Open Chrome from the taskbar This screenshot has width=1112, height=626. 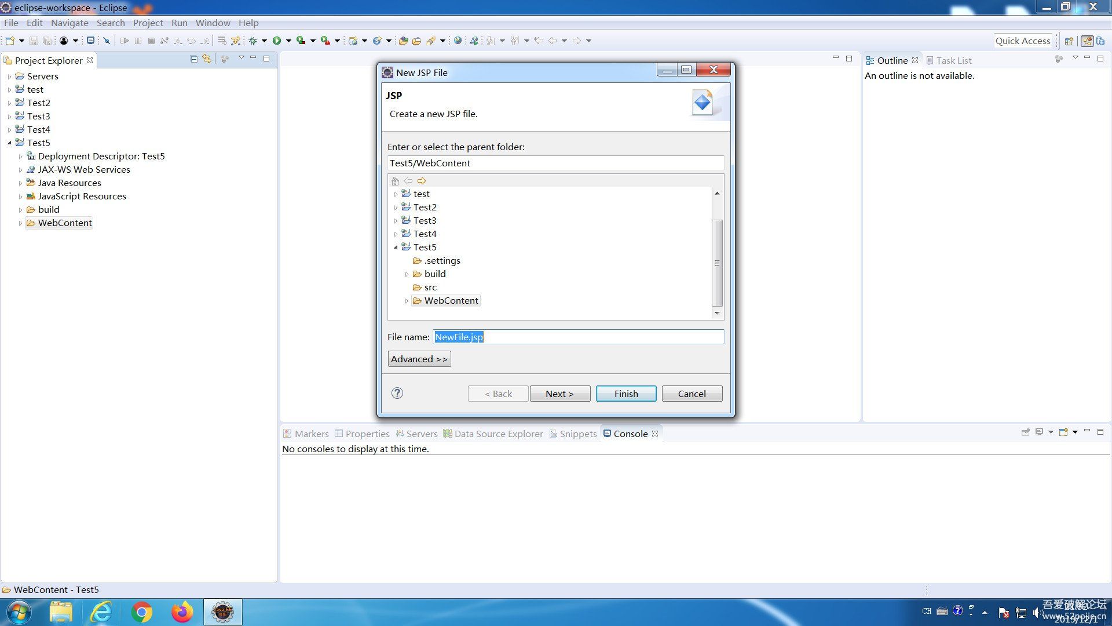pos(142,612)
